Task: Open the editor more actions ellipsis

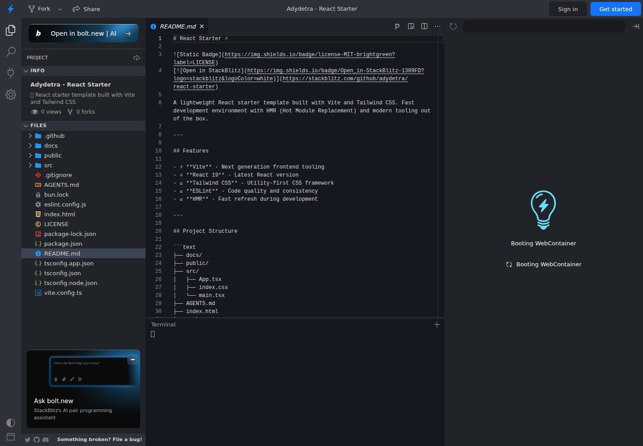Action: point(438,26)
